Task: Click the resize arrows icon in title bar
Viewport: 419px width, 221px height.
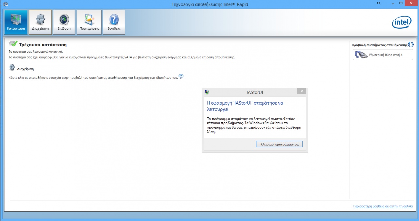Action: coord(378,3)
